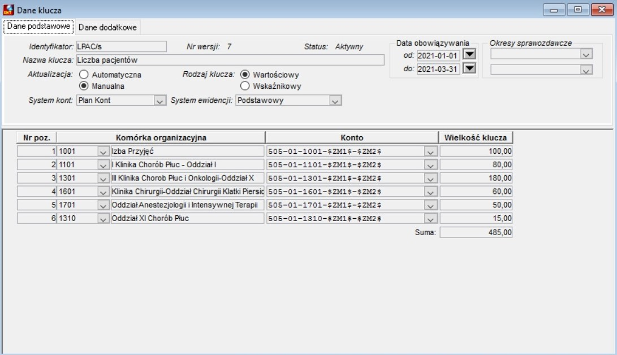Open first Okresy sprawozdawcze dropdown
This screenshot has width=617, height=355.
click(x=586, y=54)
